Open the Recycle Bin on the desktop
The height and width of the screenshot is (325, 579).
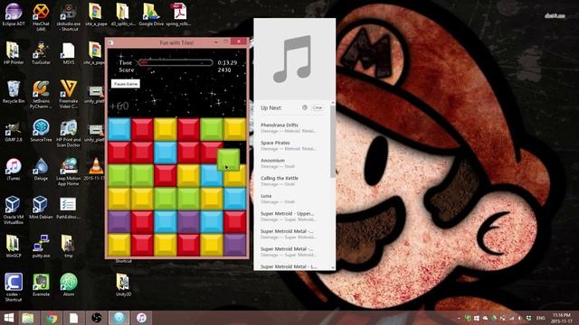(14, 91)
